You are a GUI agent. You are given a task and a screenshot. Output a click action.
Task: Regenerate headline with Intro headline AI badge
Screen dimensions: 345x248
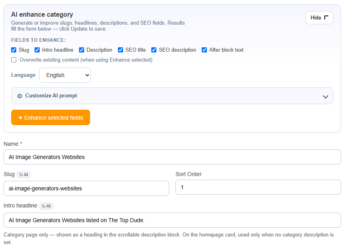[x=46, y=206]
